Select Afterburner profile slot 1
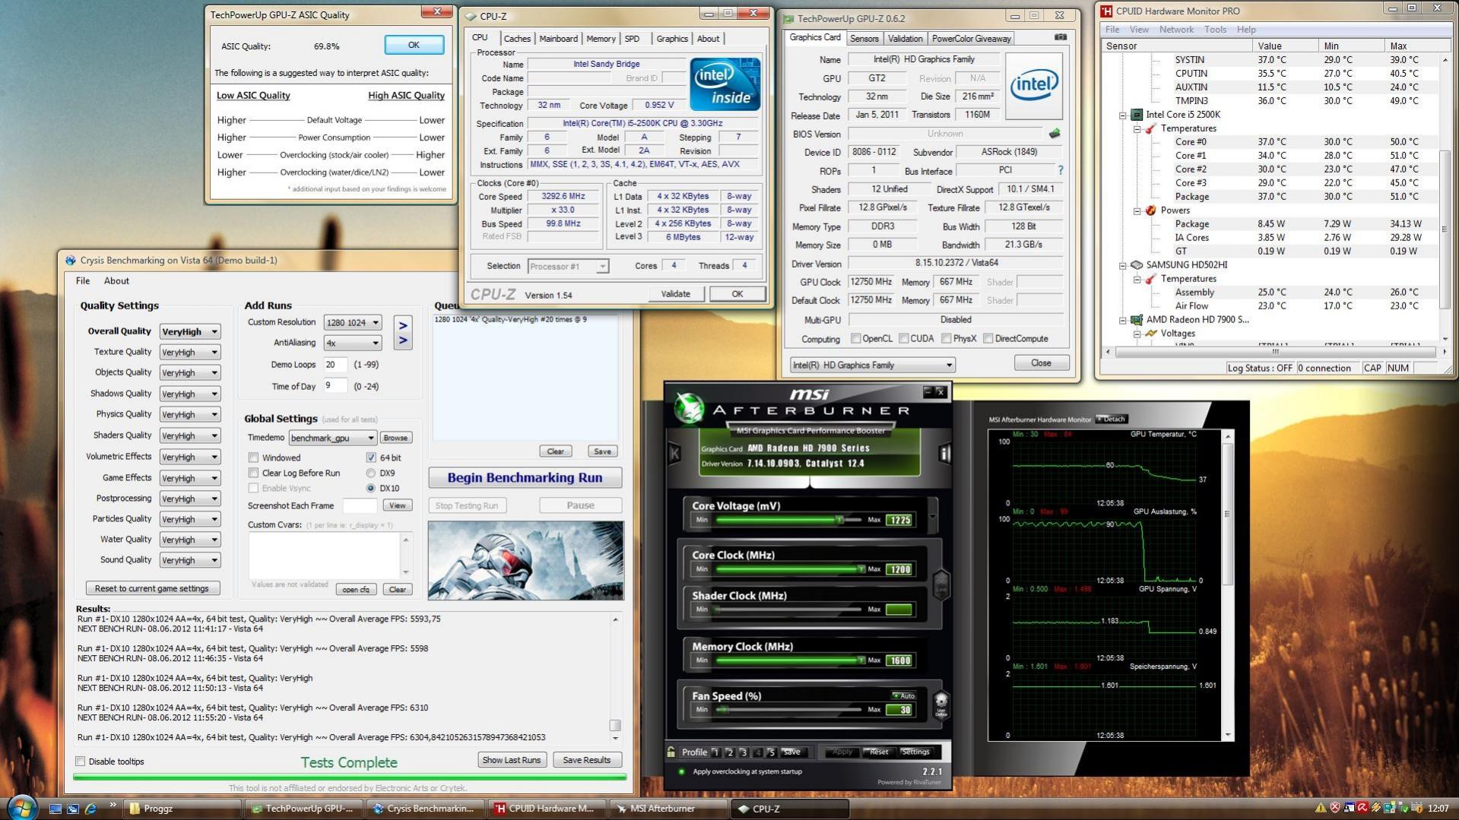1459x820 pixels. 716,752
